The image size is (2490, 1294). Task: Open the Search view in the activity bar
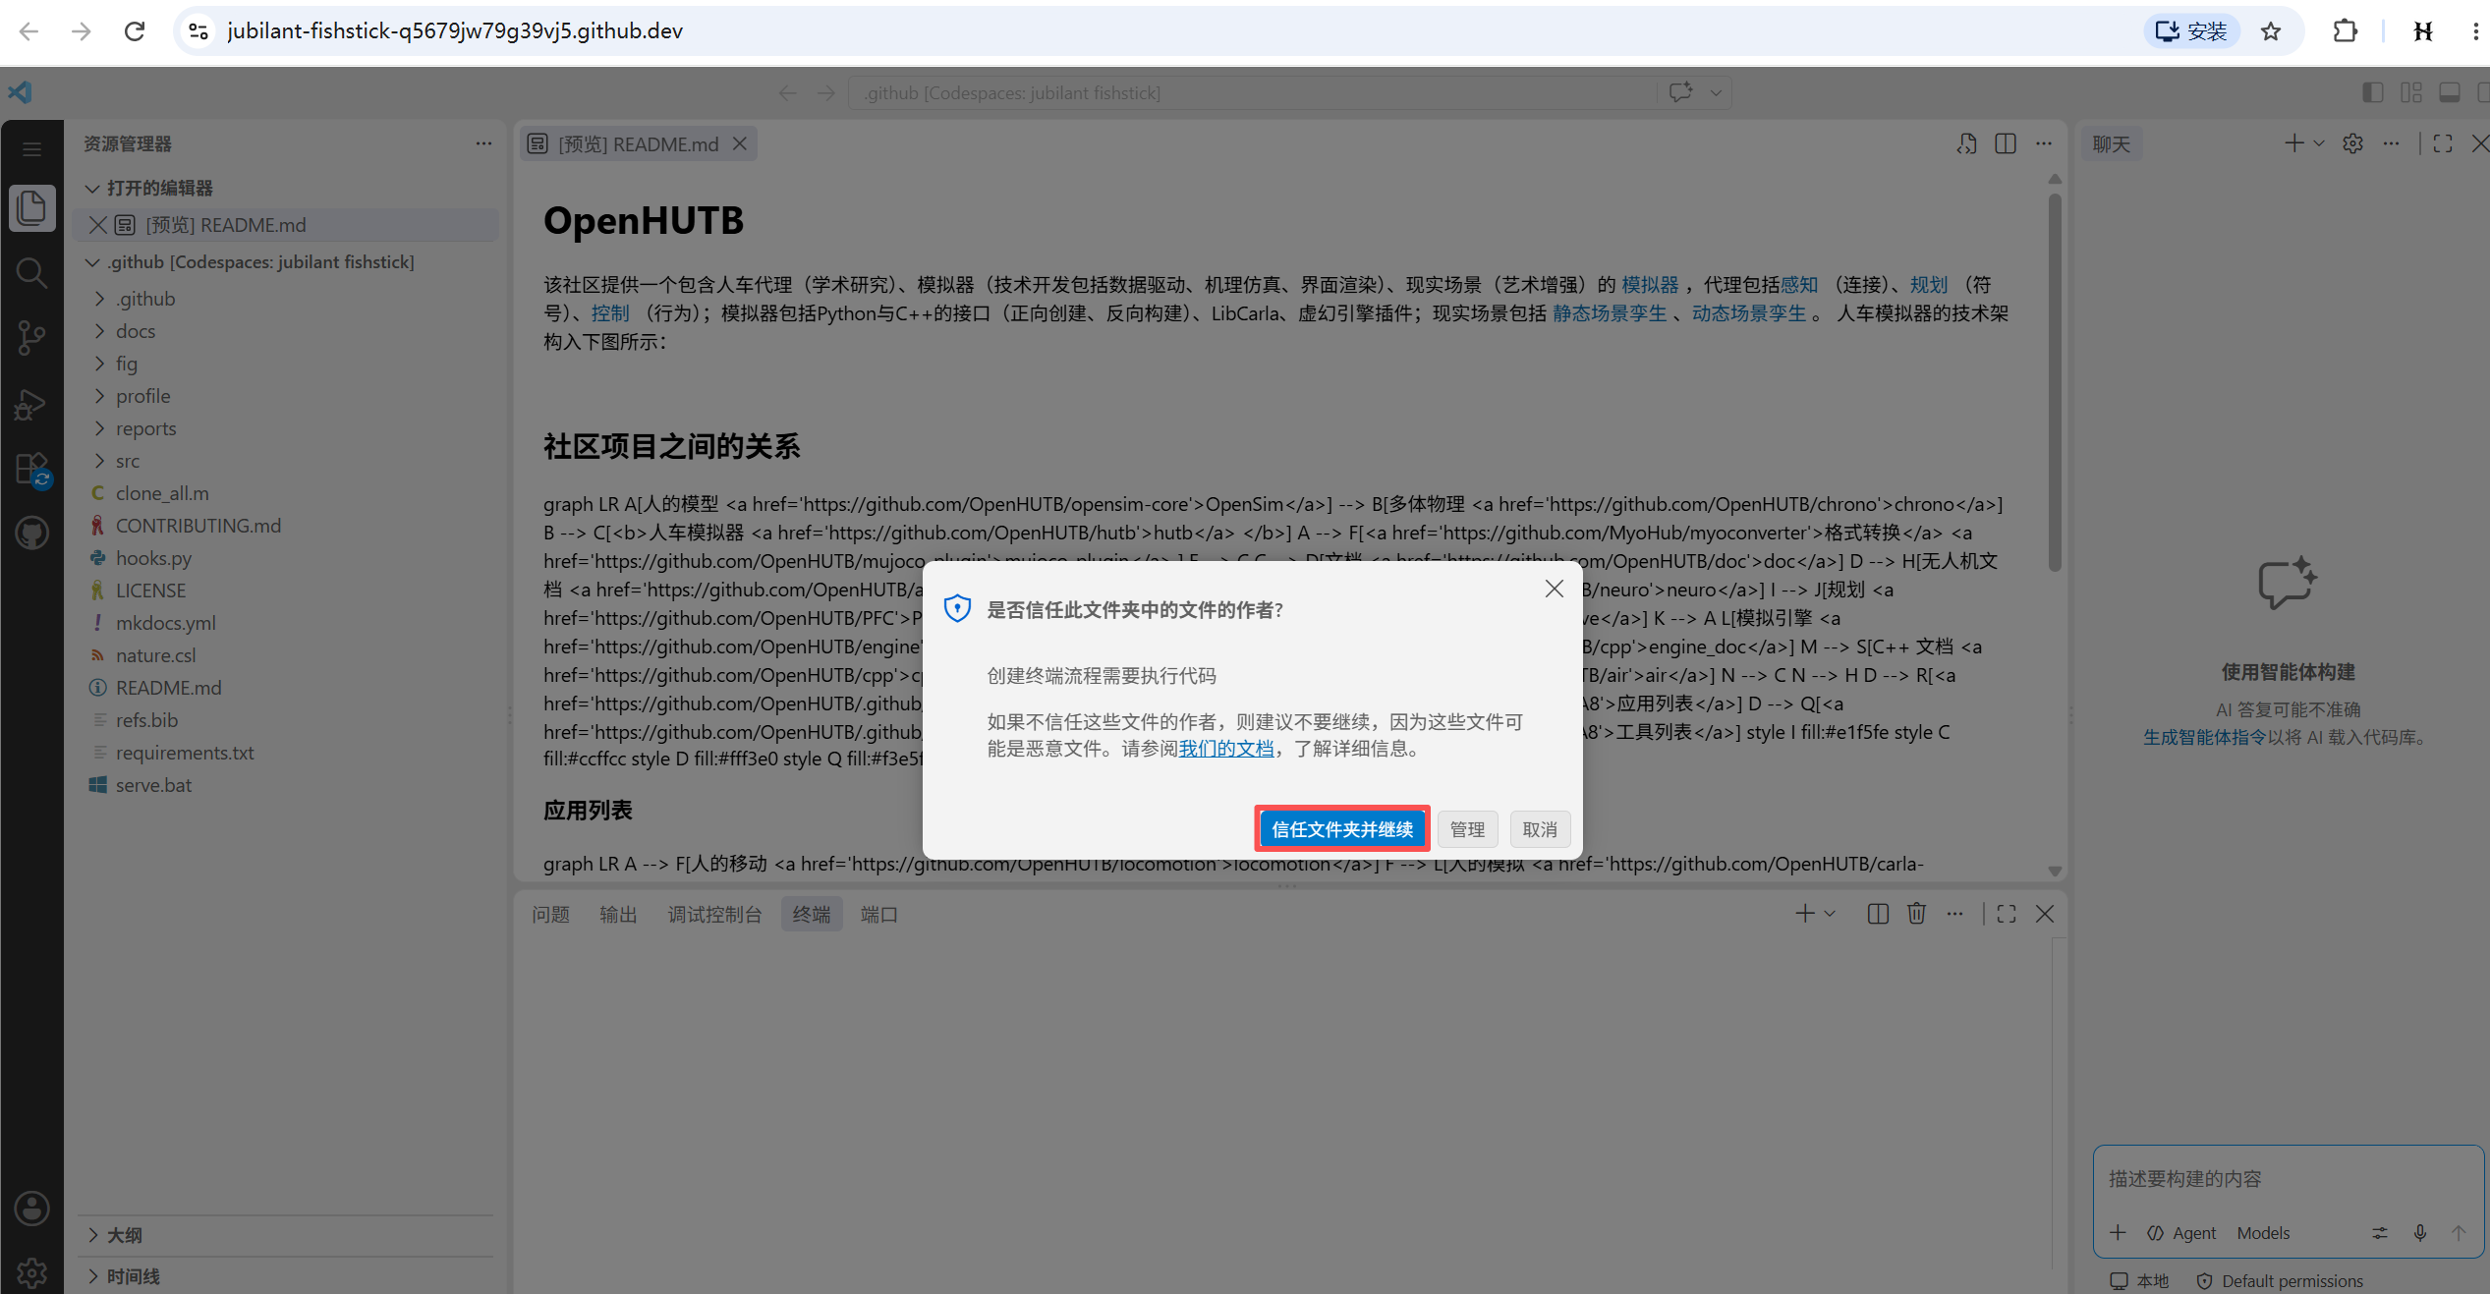[31, 272]
